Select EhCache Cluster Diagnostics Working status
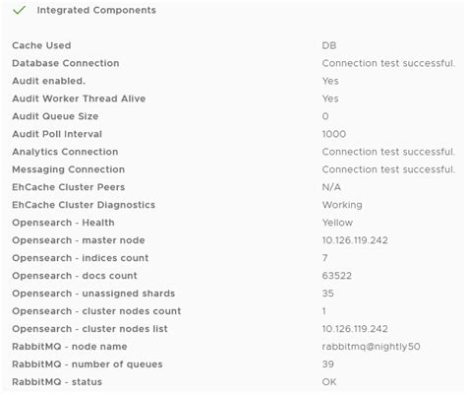466x394 pixels. [x=342, y=205]
